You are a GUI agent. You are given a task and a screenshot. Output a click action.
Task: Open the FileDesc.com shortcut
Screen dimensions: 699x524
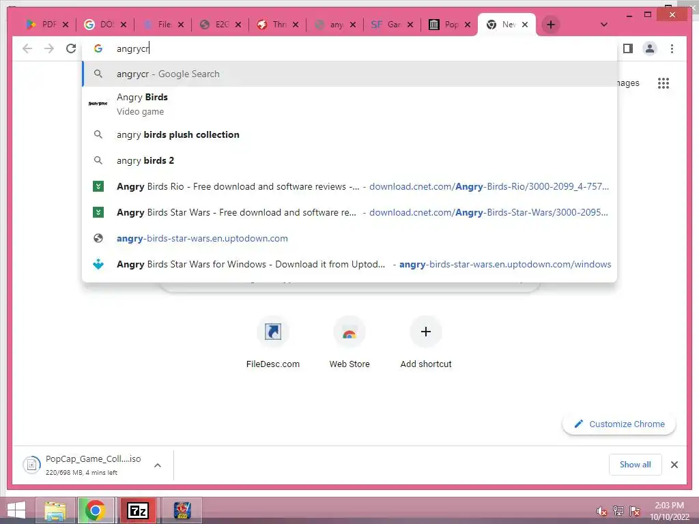[273, 343]
